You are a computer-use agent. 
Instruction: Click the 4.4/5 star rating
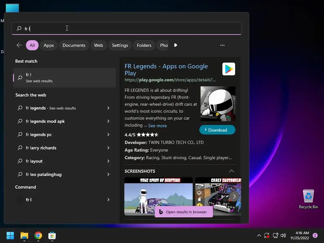point(141,135)
